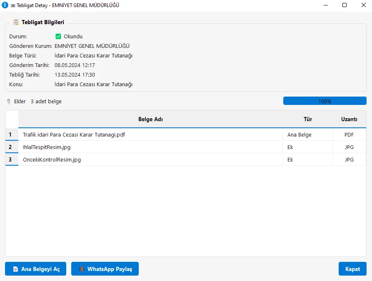Click the paperclip icon next to Ekler
The height and width of the screenshot is (281, 372).
coord(9,102)
